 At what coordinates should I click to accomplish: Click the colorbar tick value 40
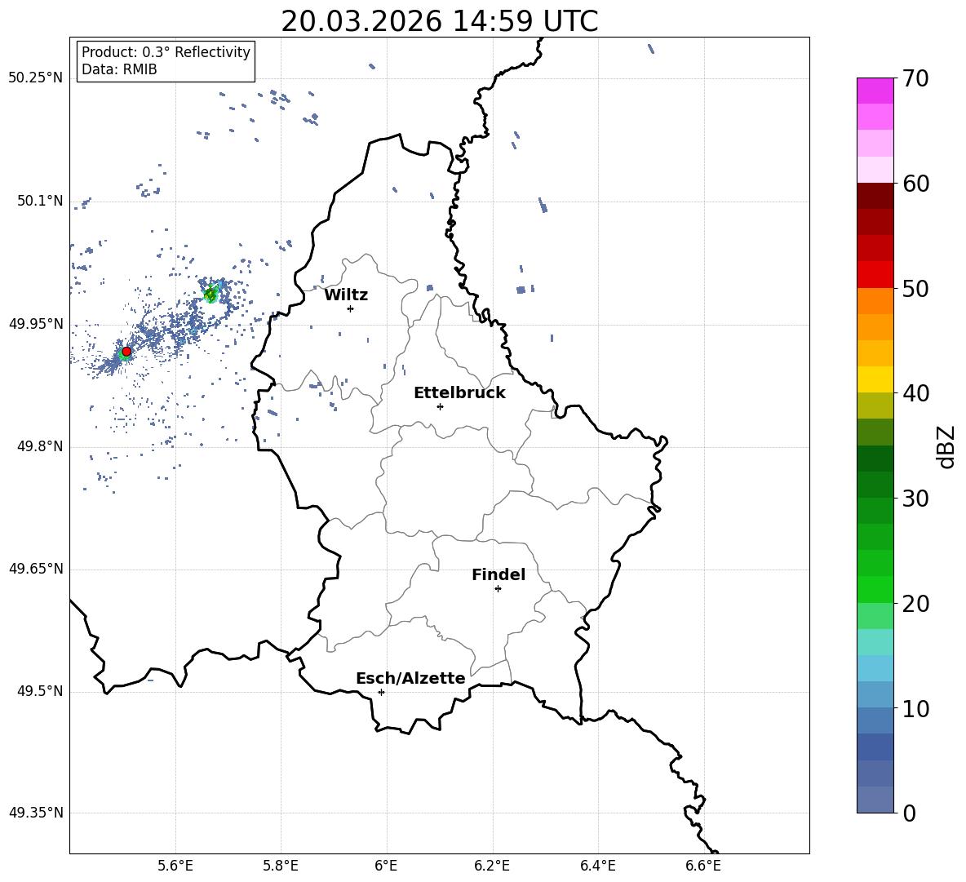point(915,393)
